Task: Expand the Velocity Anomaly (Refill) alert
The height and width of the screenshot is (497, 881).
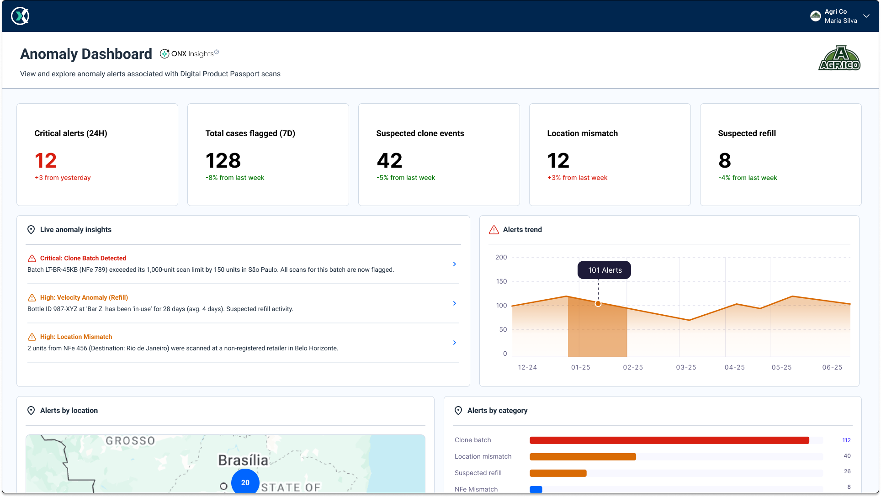Action: click(x=454, y=303)
